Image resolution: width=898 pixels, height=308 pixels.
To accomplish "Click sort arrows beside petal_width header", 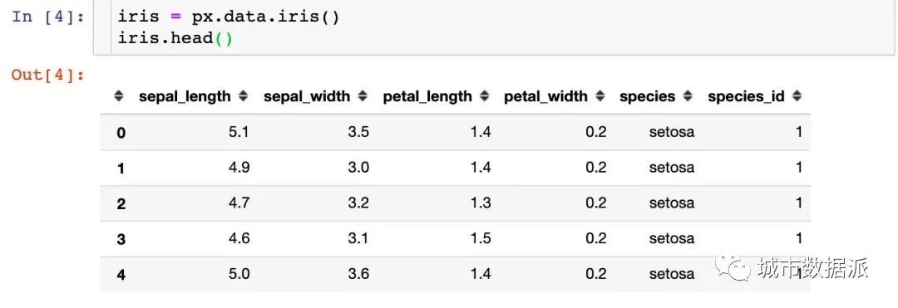I will 600,96.
